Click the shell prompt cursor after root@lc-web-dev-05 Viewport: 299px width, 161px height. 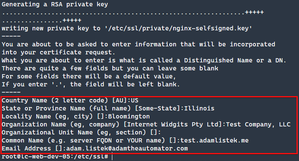click(112, 157)
